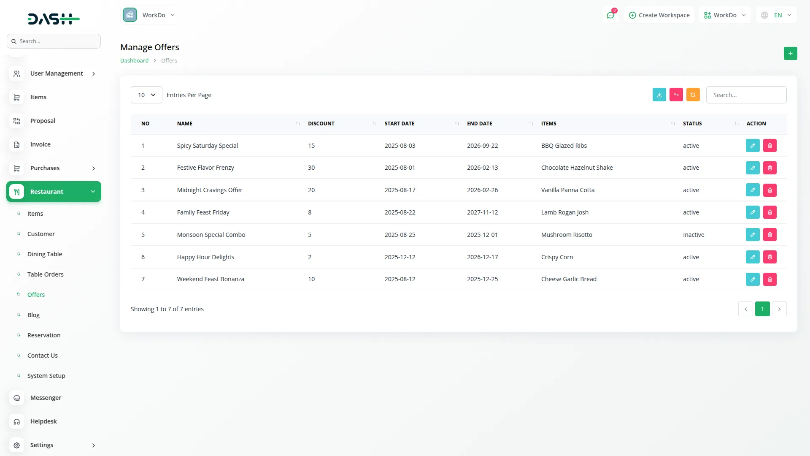Click the green add offer plus button
This screenshot has height=456, width=810.
pos(790,54)
